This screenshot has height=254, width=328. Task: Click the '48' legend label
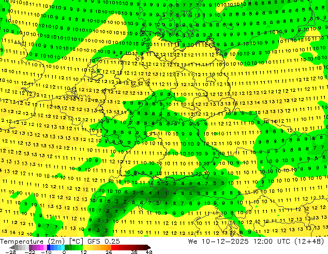(149, 252)
